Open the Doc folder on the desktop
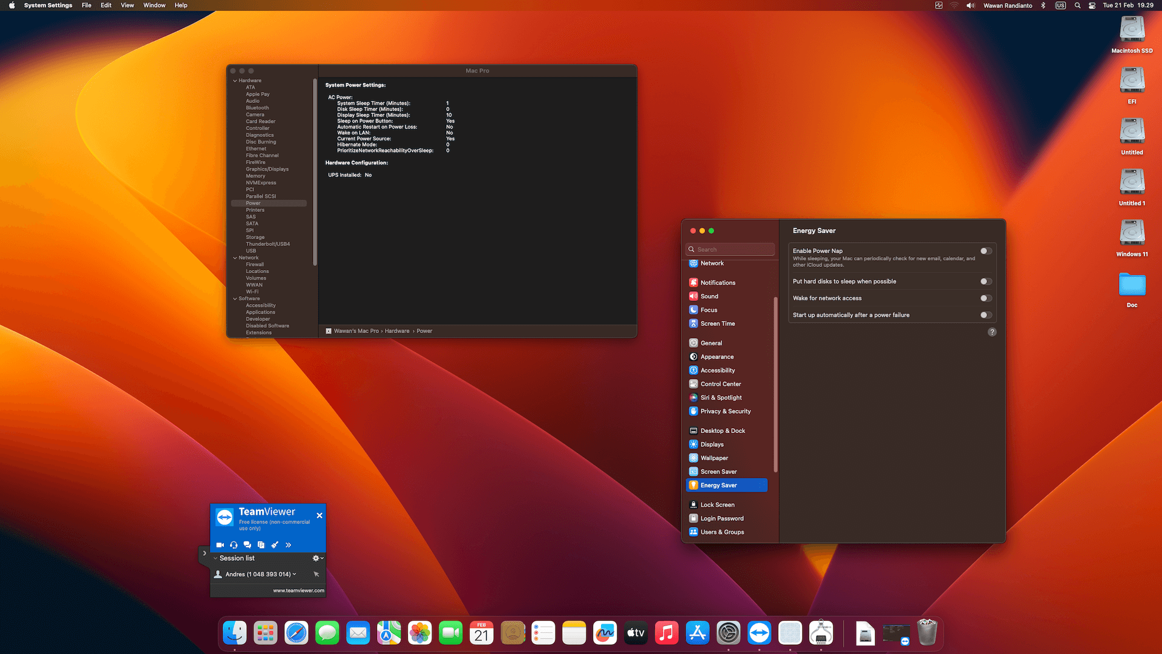Viewport: 1162px width, 654px height. click(x=1132, y=285)
